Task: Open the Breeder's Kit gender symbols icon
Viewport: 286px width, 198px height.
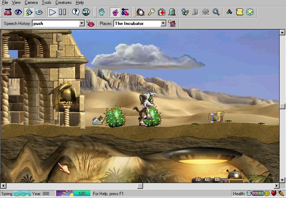Action: coord(185,12)
